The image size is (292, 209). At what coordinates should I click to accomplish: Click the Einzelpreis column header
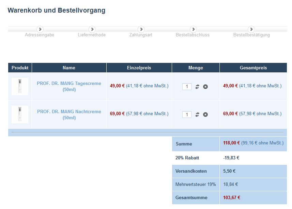point(139,68)
